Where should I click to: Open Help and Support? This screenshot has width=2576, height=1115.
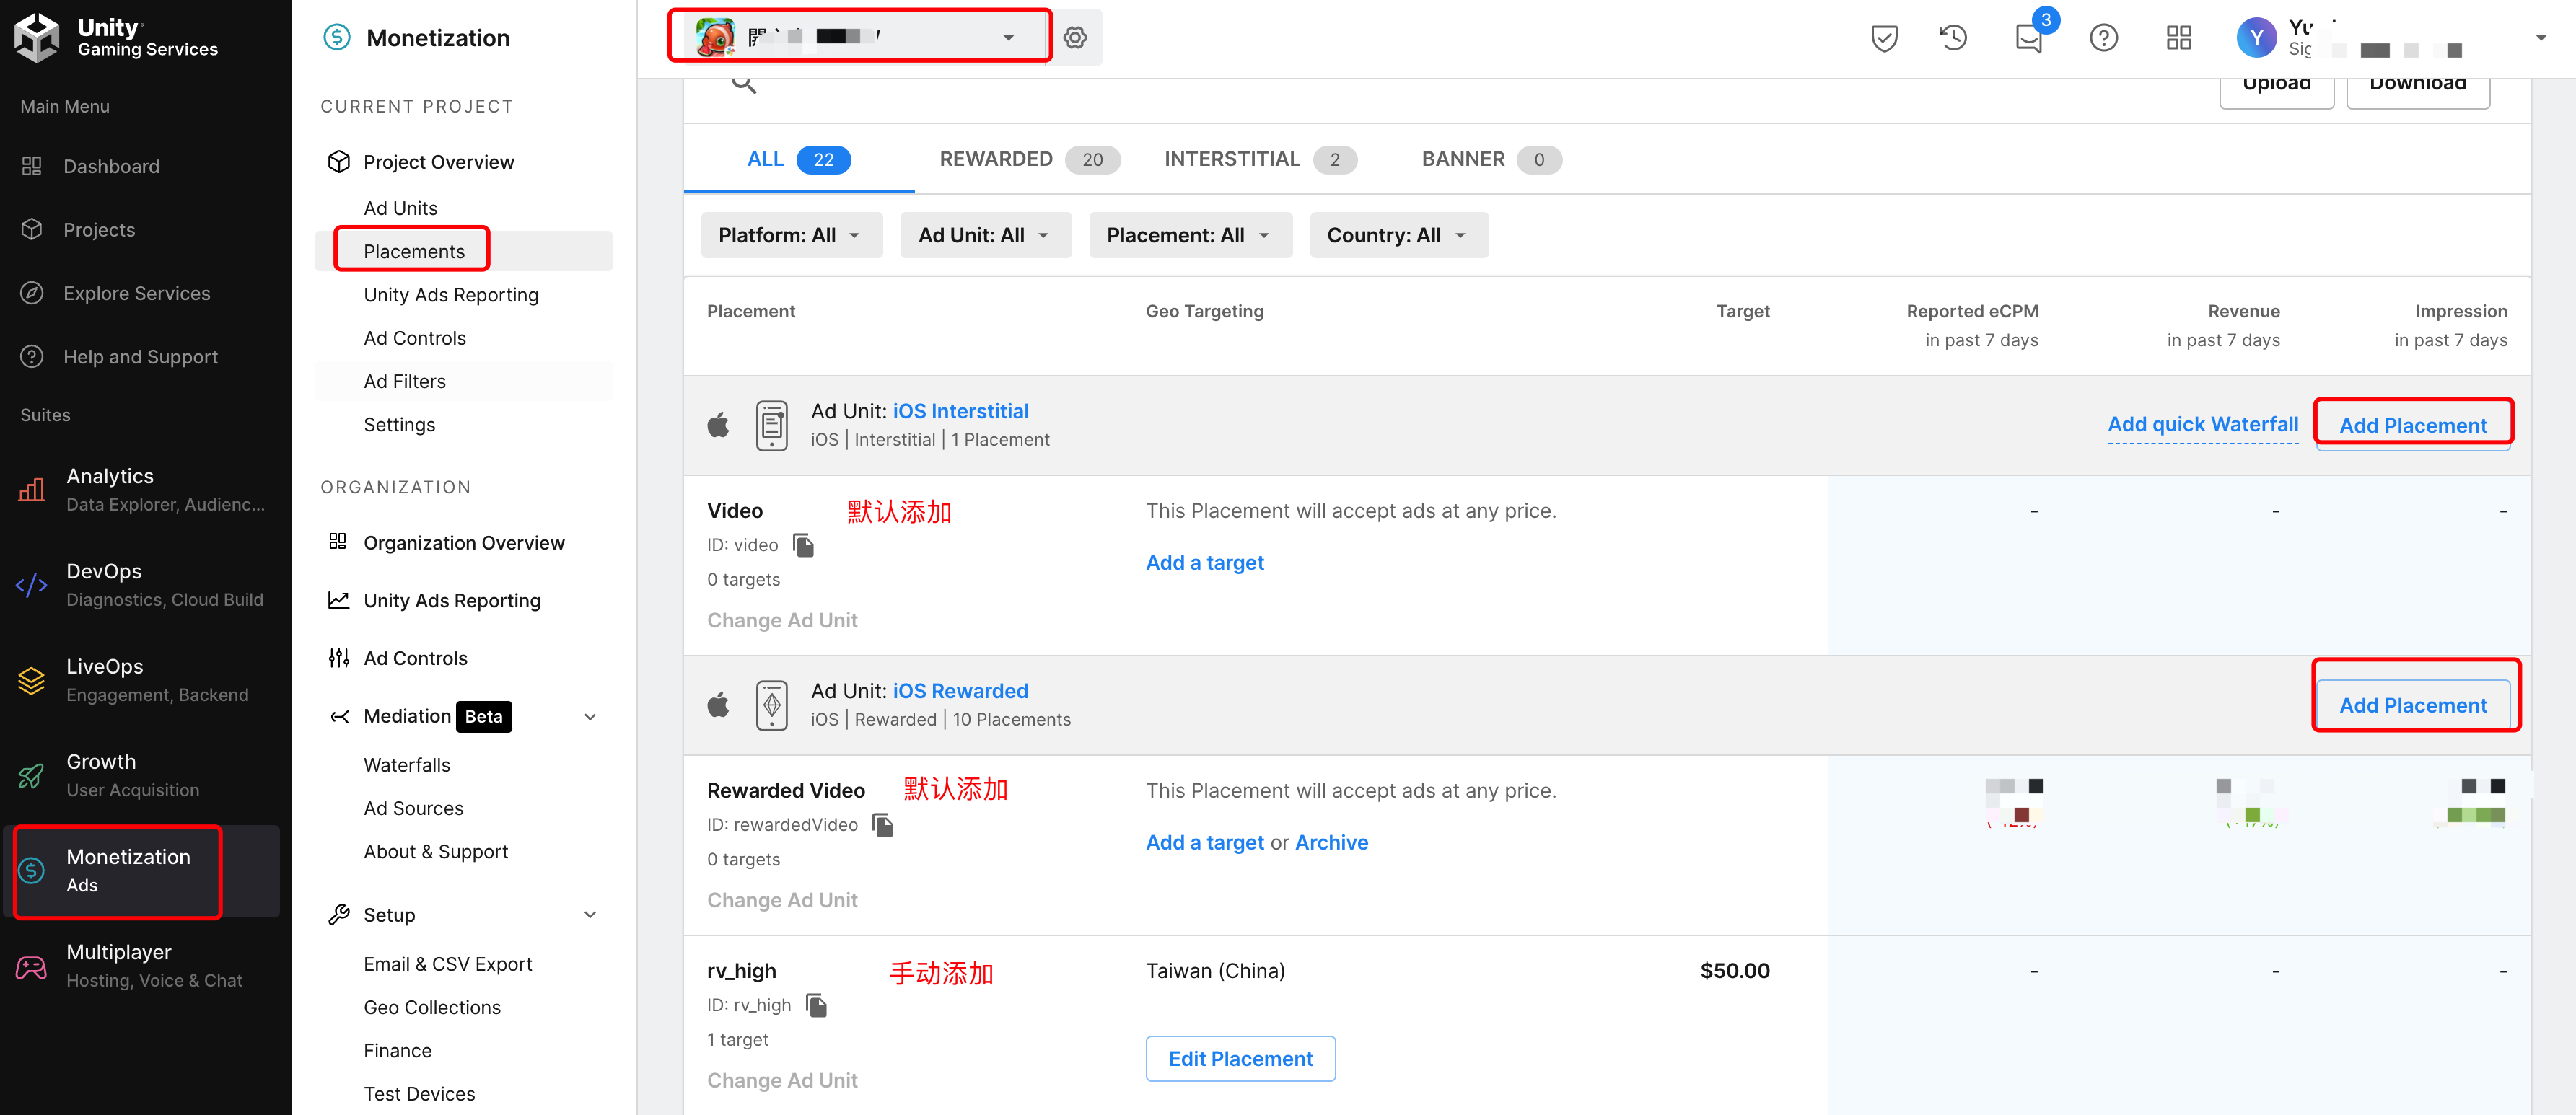click(x=140, y=357)
